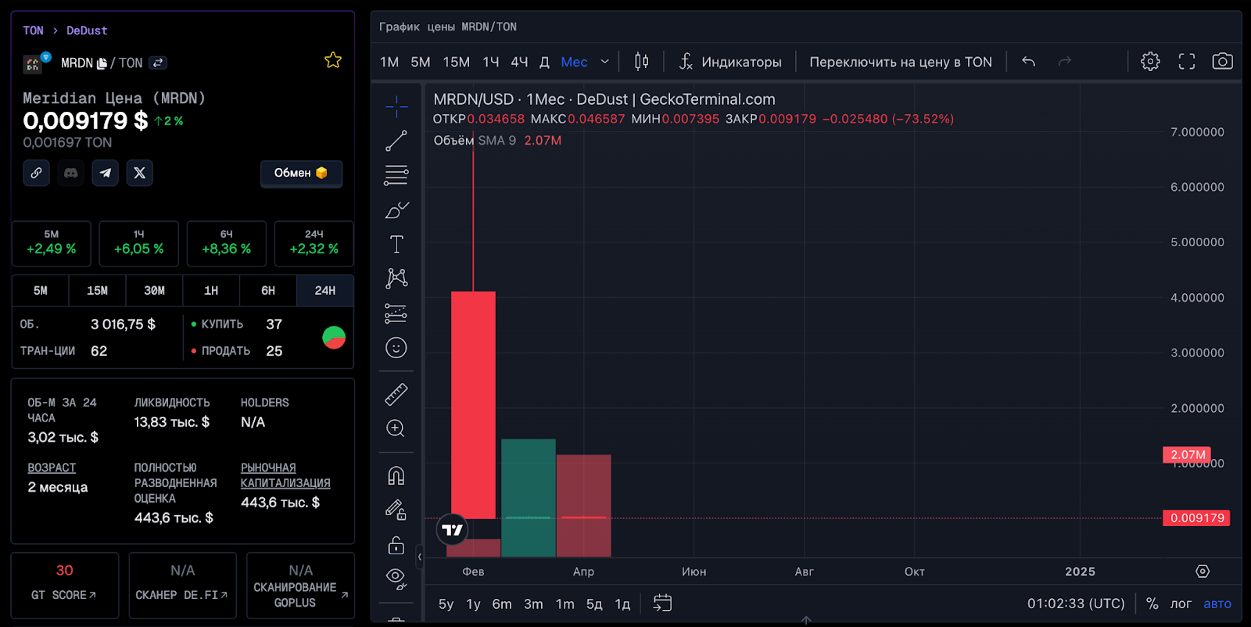Click the 1Ч +6,05 % change card
Image resolution: width=1251 pixels, height=627 pixels.
[138, 244]
